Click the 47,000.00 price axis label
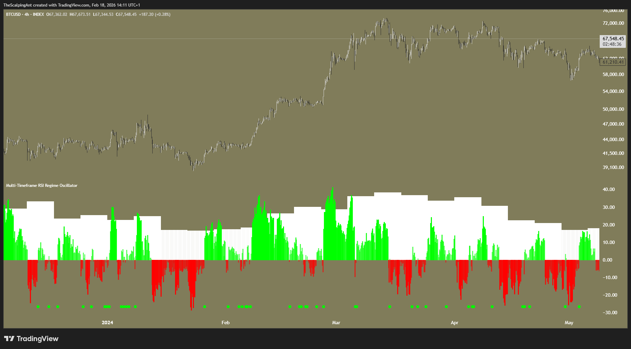This screenshot has width=631, height=349. [613, 124]
